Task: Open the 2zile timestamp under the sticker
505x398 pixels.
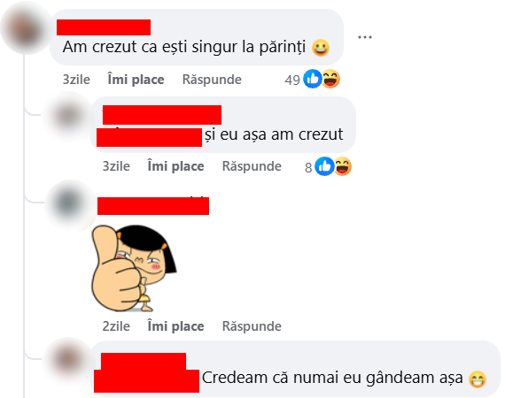Action: [116, 326]
